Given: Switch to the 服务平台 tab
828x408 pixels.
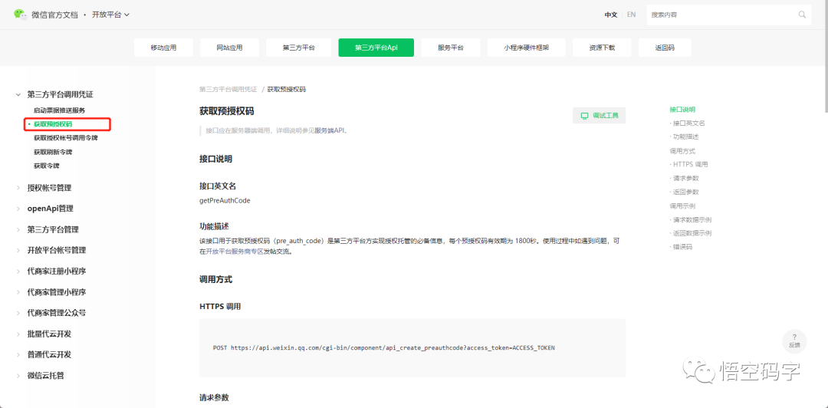Looking at the screenshot, I should (451, 48).
